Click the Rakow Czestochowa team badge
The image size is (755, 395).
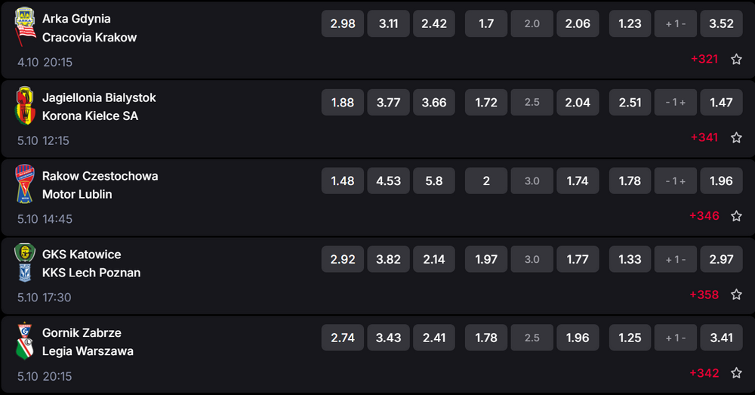pos(25,175)
